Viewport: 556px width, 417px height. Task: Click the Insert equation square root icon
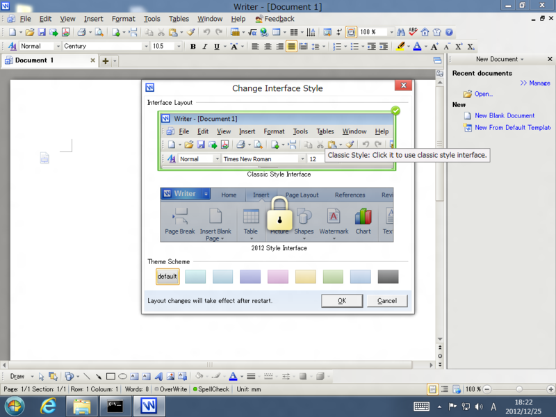(x=252, y=32)
